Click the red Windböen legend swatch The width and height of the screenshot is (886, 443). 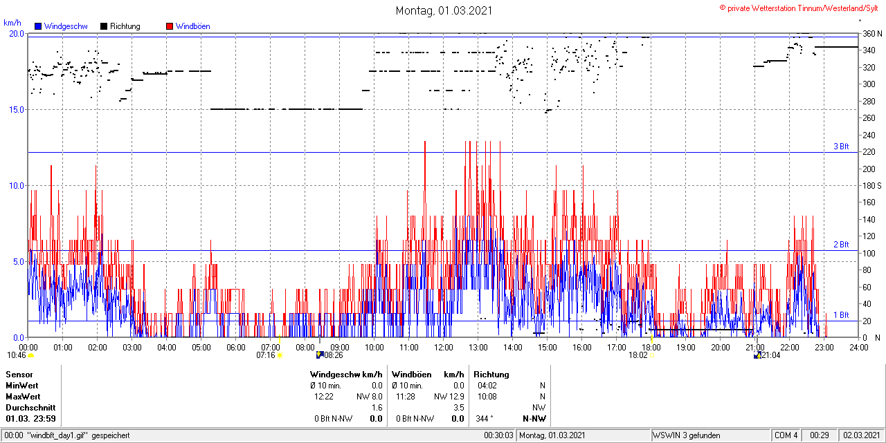[170, 26]
